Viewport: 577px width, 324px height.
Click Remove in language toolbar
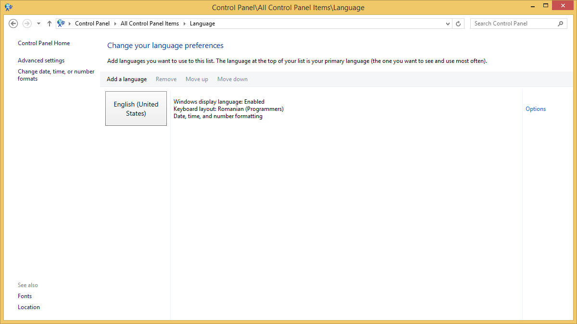[x=166, y=79]
